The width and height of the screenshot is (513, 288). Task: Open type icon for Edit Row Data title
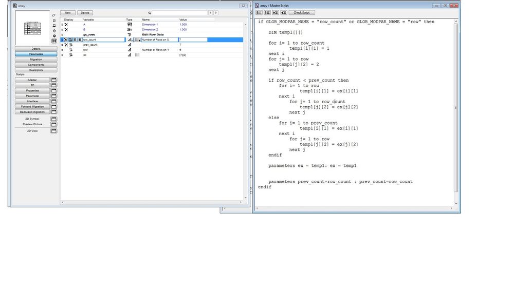click(130, 34)
